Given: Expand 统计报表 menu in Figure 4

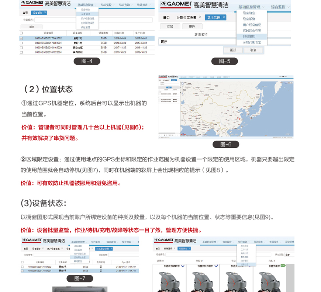Looking at the screenshot, I should tap(144, 5).
